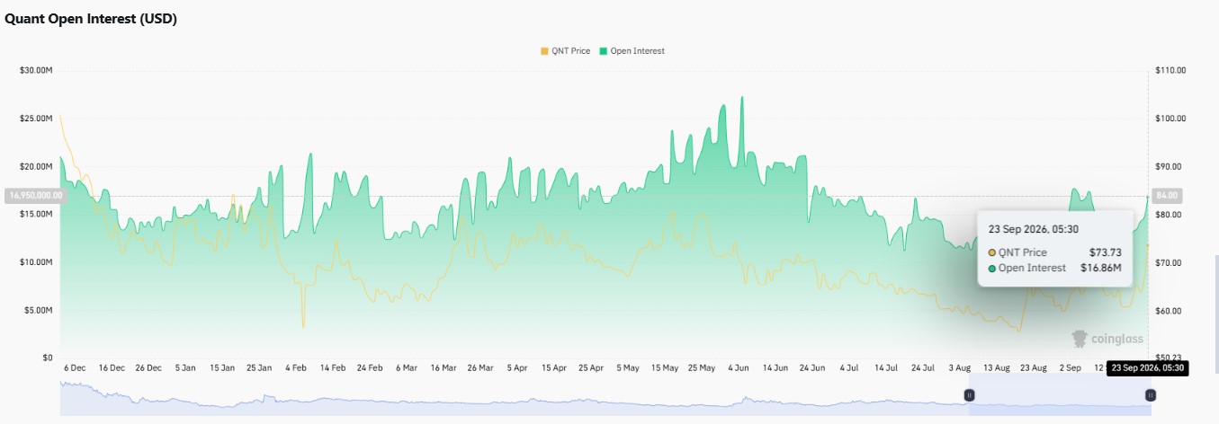This screenshot has height=424, width=1219.
Task: Click the $90.00 right axis label
Action: [x=1170, y=166]
